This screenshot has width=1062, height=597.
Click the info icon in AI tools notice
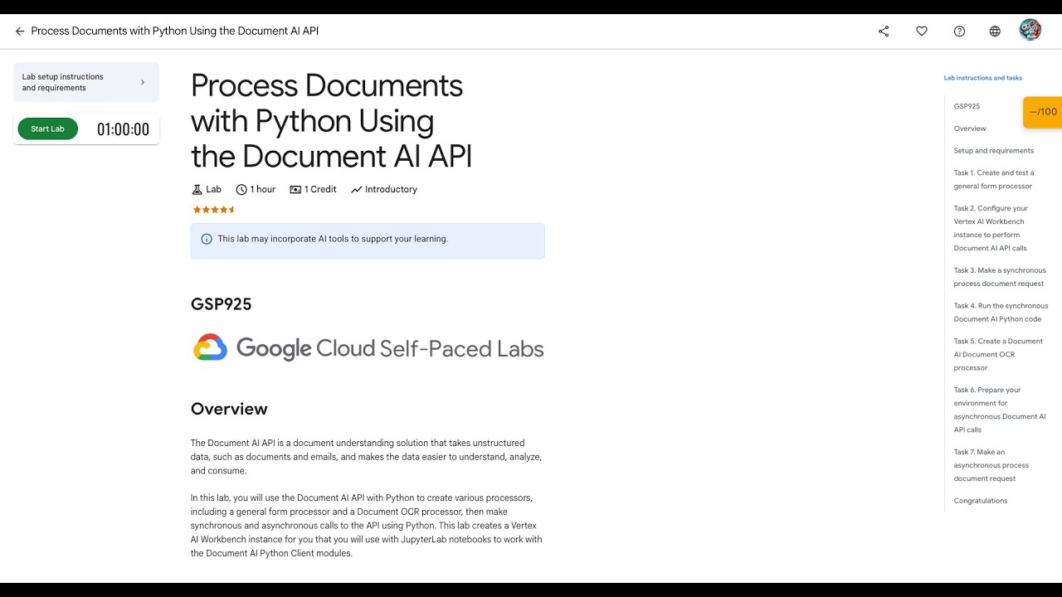(x=207, y=239)
